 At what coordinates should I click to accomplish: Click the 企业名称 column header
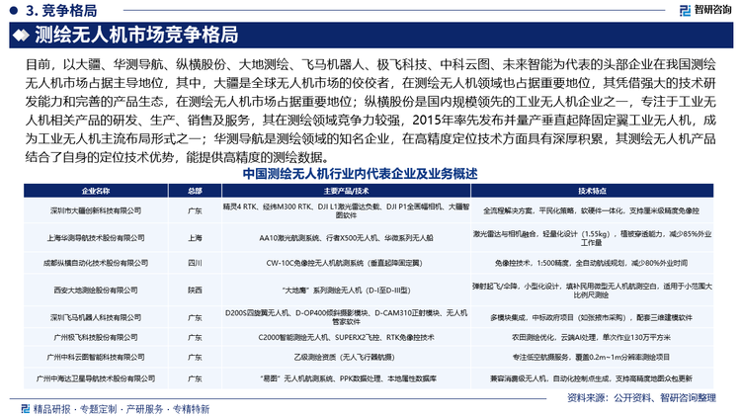(96, 191)
